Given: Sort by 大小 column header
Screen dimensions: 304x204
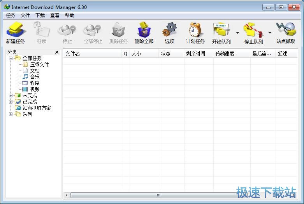Looking at the screenshot, I should coord(144,54).
